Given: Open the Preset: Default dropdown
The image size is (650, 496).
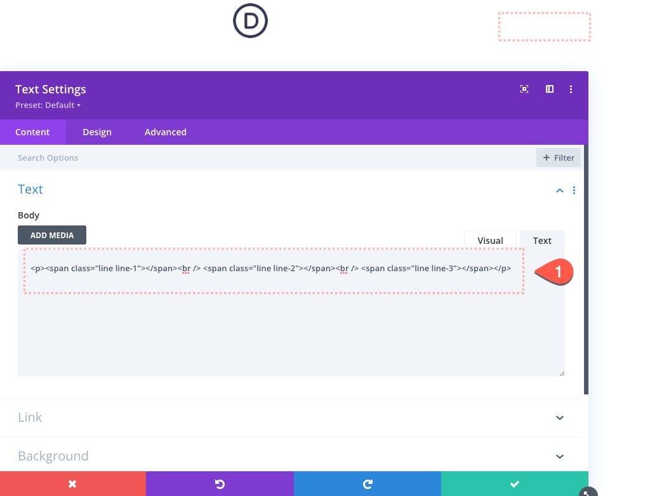Looking at the screenshot, I should click(x=48, y=105).
